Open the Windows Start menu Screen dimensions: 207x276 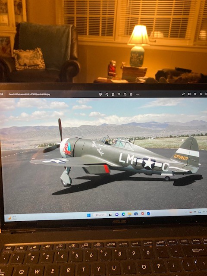coord(89,215)
